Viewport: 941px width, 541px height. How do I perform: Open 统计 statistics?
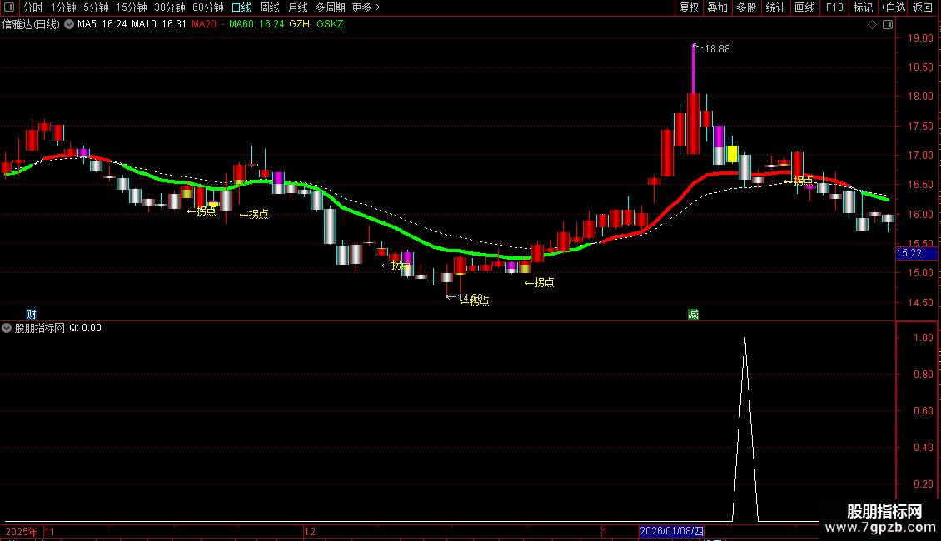click(775, 7)
